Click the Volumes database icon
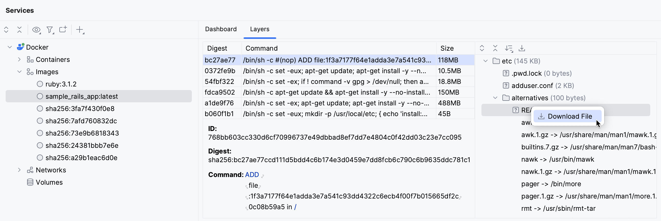This screenshot has height=221, width=661. point(30,182)
